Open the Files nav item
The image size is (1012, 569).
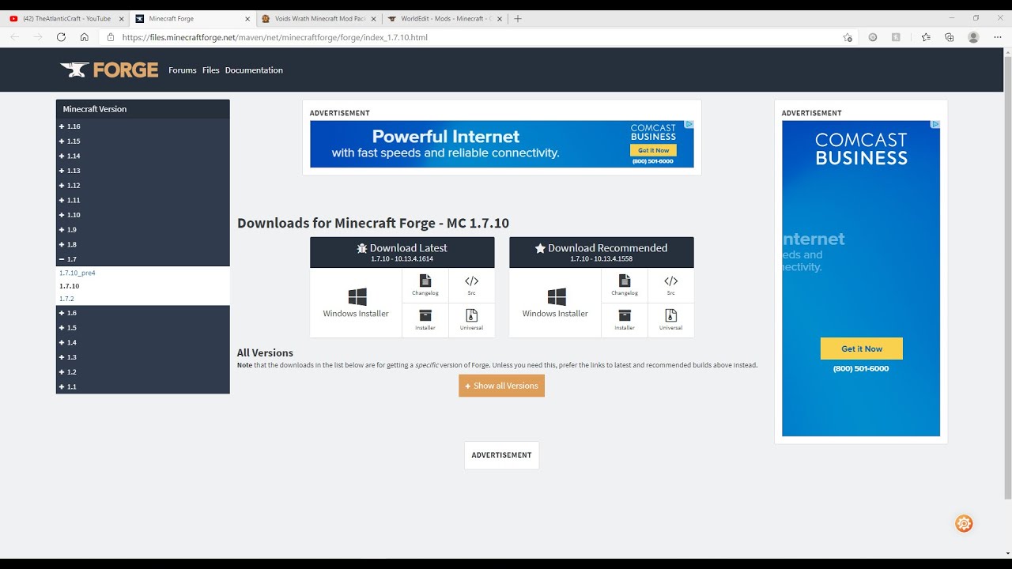tap(210, 70)
